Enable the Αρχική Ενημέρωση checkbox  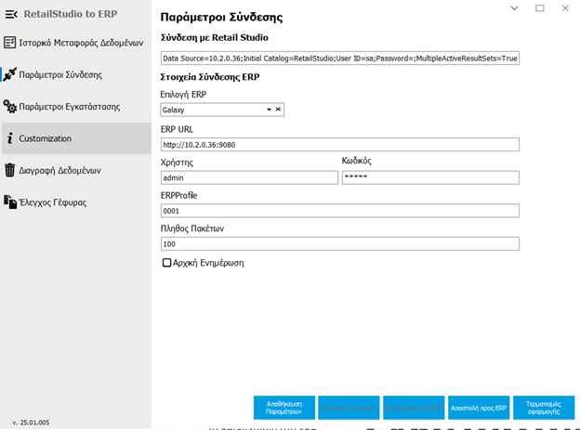coord(166,263)
